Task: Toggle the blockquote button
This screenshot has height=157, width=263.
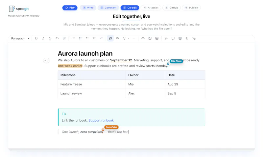Action: click(x=110, y=38)
